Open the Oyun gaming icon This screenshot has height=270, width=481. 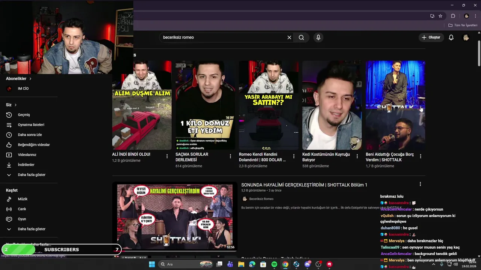(9, 219)
